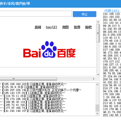This screenshot has width=121, height=121.
Task: Click the horizontal scrollbar right arrow
Action: (x=94, y=79)
